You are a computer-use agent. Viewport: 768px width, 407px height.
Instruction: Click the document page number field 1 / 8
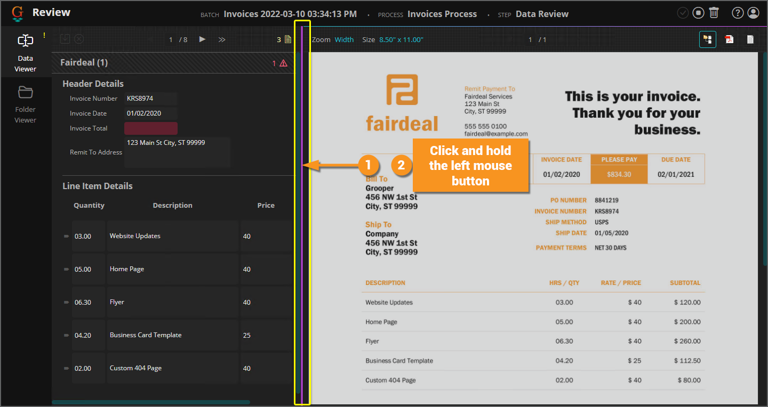[x=171, y=39]
